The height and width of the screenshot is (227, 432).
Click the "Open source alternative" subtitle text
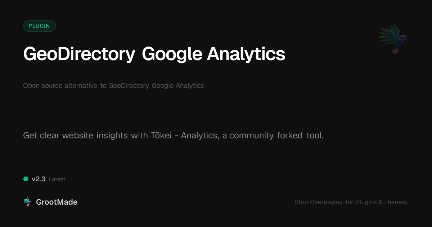pyautogui.click(x=60, y=86)
